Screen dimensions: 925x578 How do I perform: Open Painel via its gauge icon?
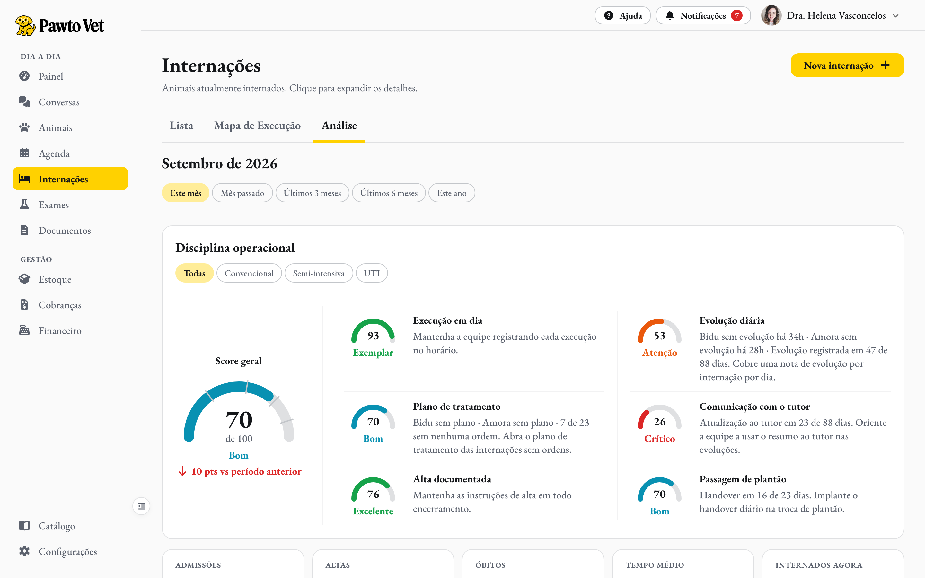(24, 76)
